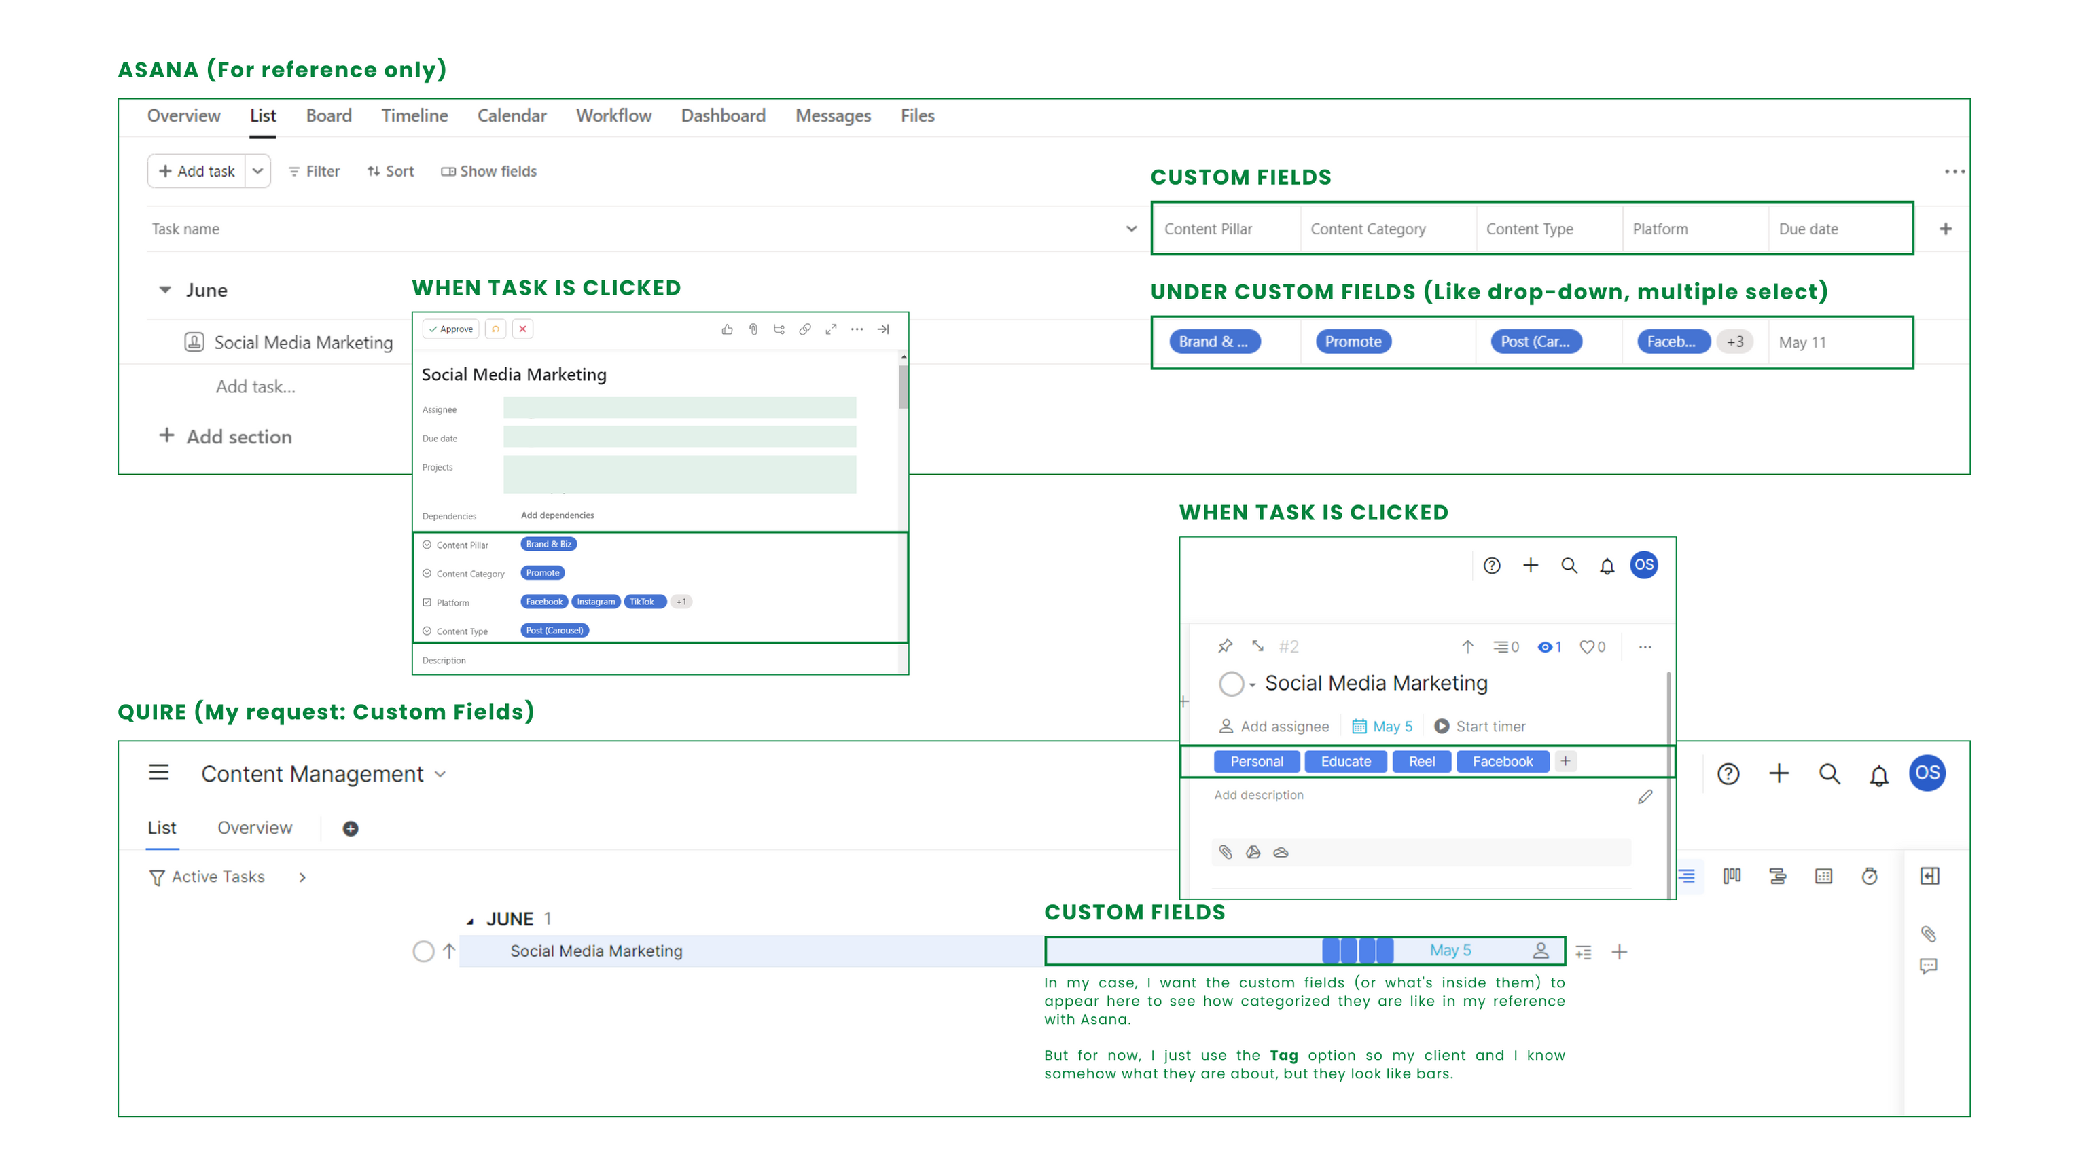Switch to Quire table view icon
The width and height of the screenshot is (2089, 1176).
point(1824,876)
